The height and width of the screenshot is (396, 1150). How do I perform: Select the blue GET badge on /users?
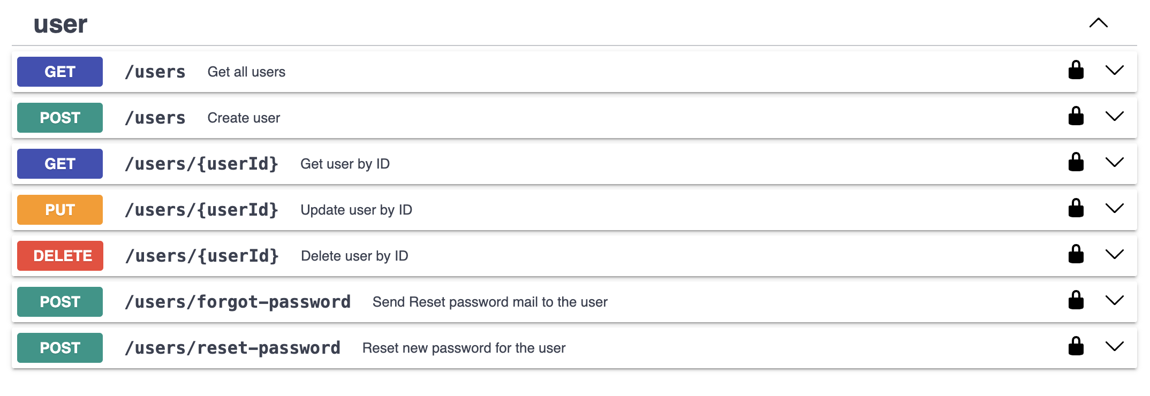(59, 71)
